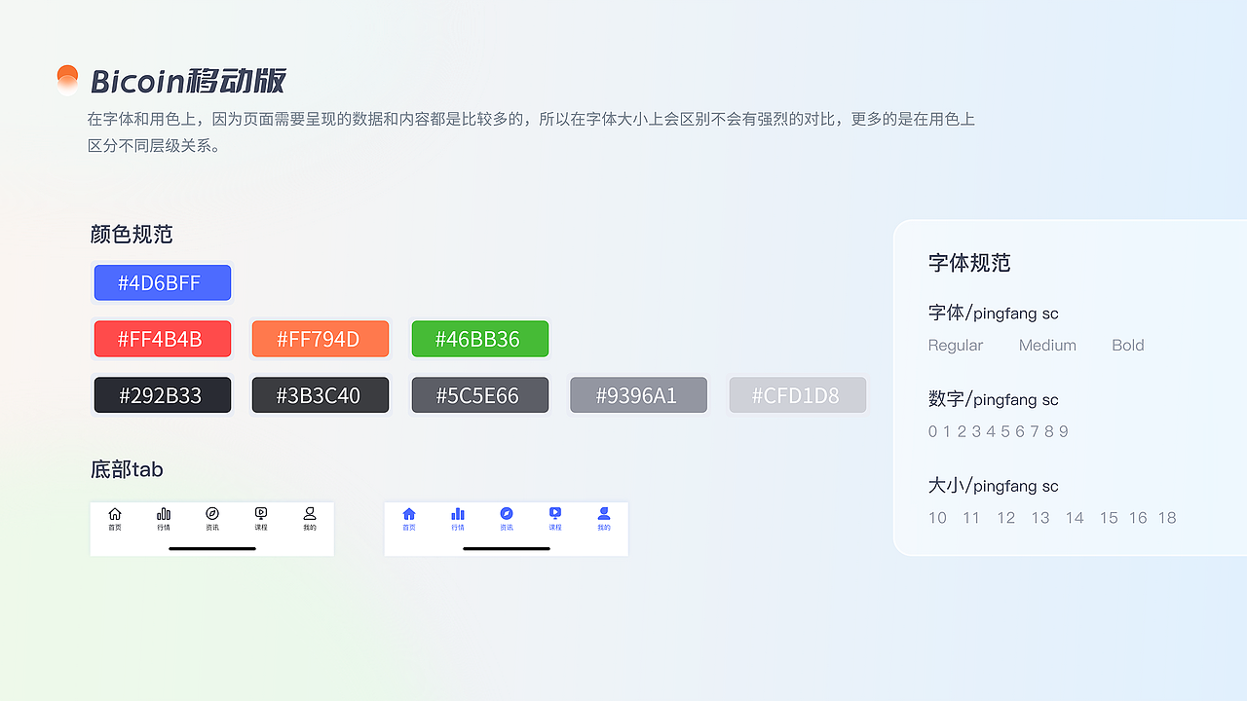Click the 字体规范 panel heading
Image resolution: width=1247 pixels, height=701 pixels.
pos(970,263)
